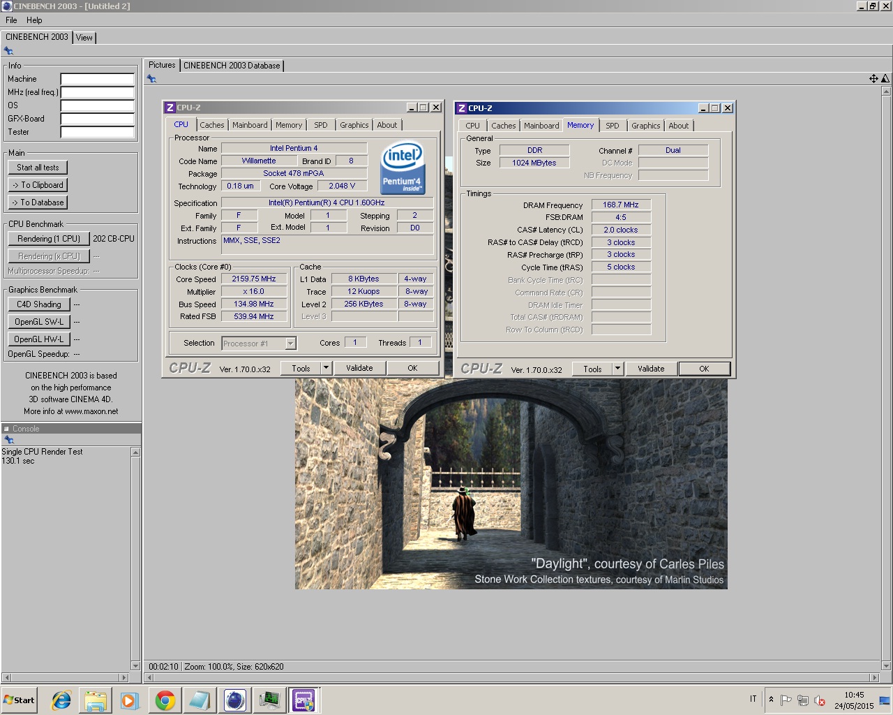Image resolution: width=893 pixels, height=715 pixels.
Task: Click the DRAM Frequency value 168.7 MHz
Action: coord(621,205)
